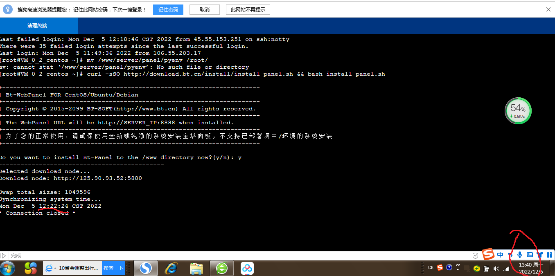Choose 此网站不再提示 option

(x=248, y=9)
